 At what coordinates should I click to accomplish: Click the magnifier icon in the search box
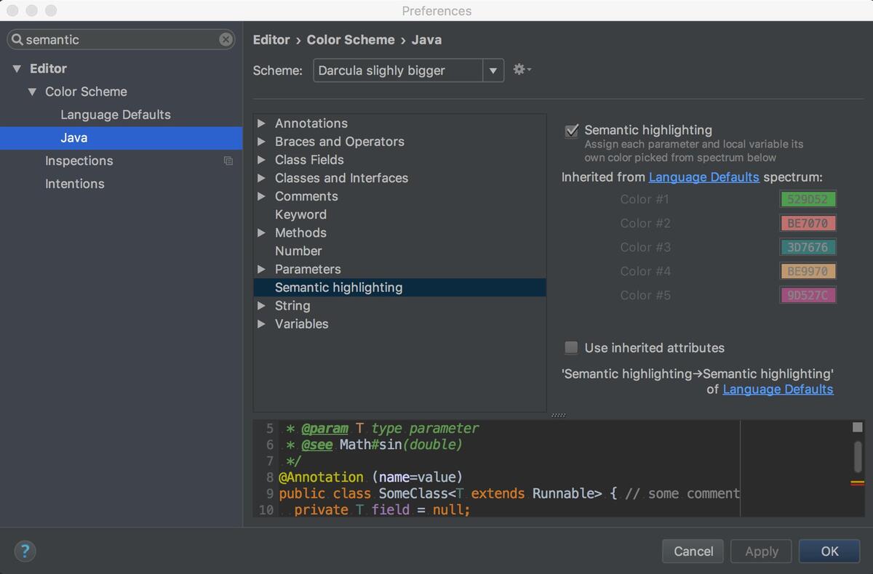pos(17,40)
